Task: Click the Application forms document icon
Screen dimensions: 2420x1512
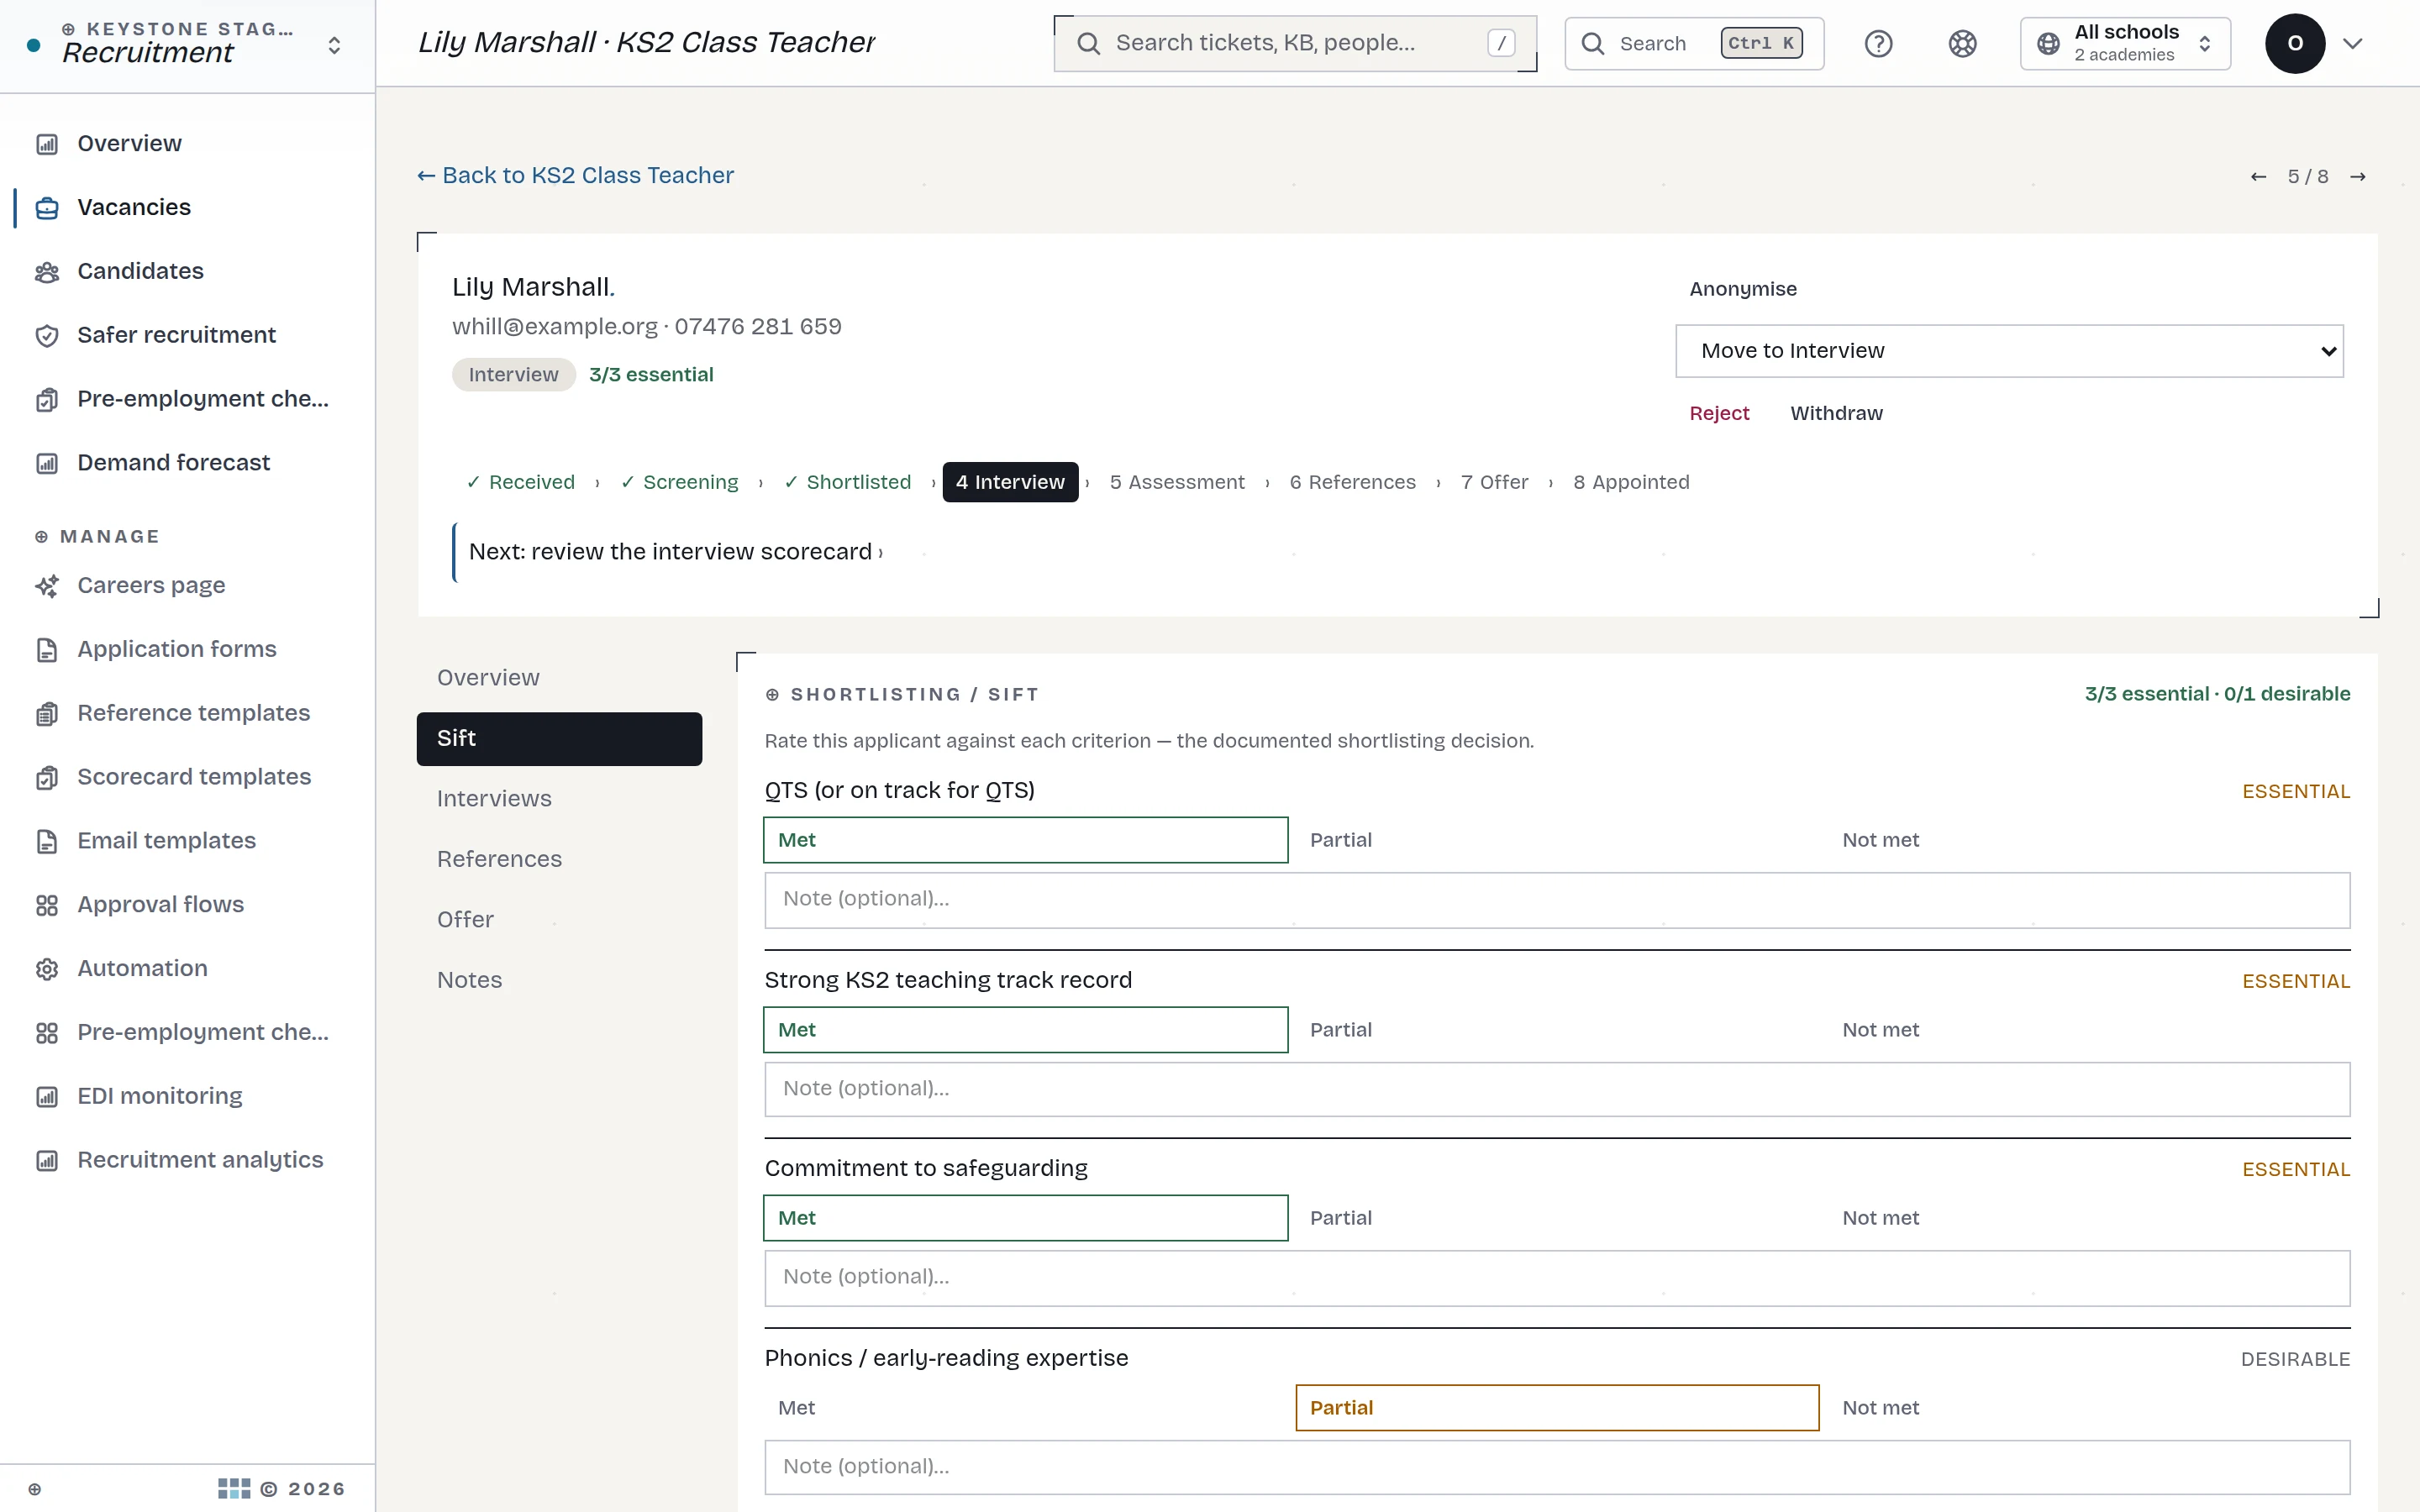Action: (x=47, y=650)
